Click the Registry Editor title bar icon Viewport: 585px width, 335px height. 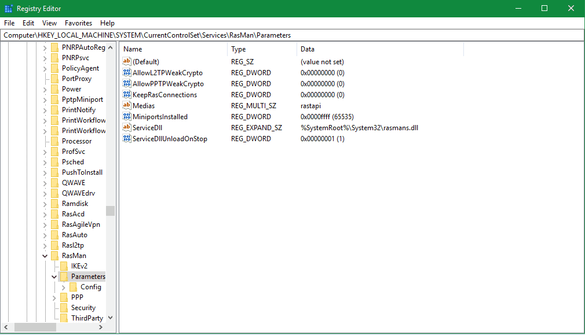point(9,9)
